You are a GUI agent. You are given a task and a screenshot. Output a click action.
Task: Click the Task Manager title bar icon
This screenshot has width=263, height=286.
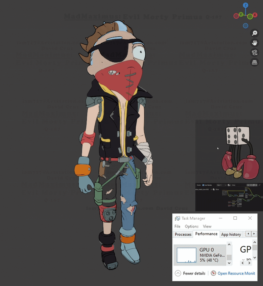click(177, 218)
